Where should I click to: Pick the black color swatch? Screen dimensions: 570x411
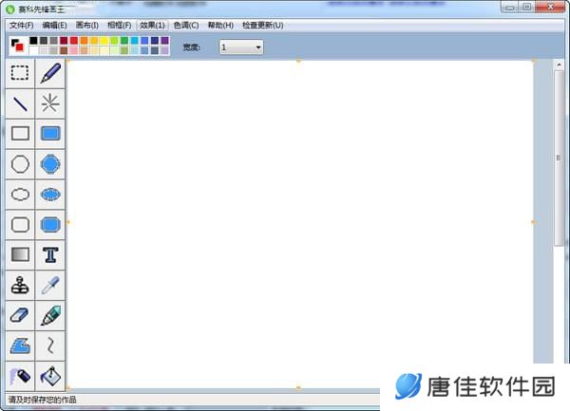click(33, 40)
